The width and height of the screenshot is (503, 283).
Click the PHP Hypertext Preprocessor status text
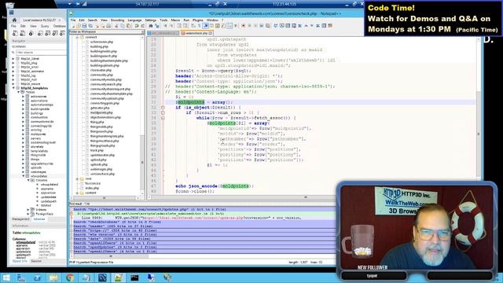pos(91,262)
